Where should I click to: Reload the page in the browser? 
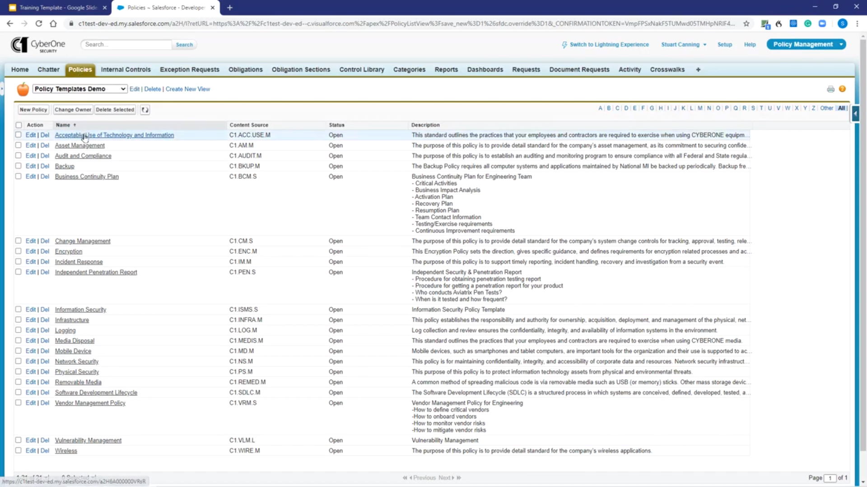39,23
